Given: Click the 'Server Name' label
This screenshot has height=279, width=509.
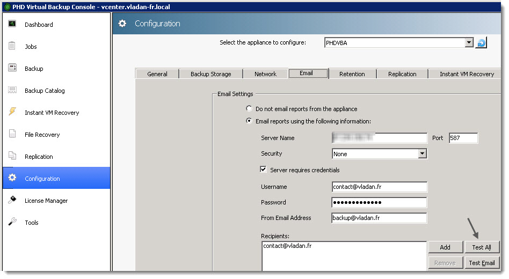Looking at the screenshot, I should (x=278, y=138).
